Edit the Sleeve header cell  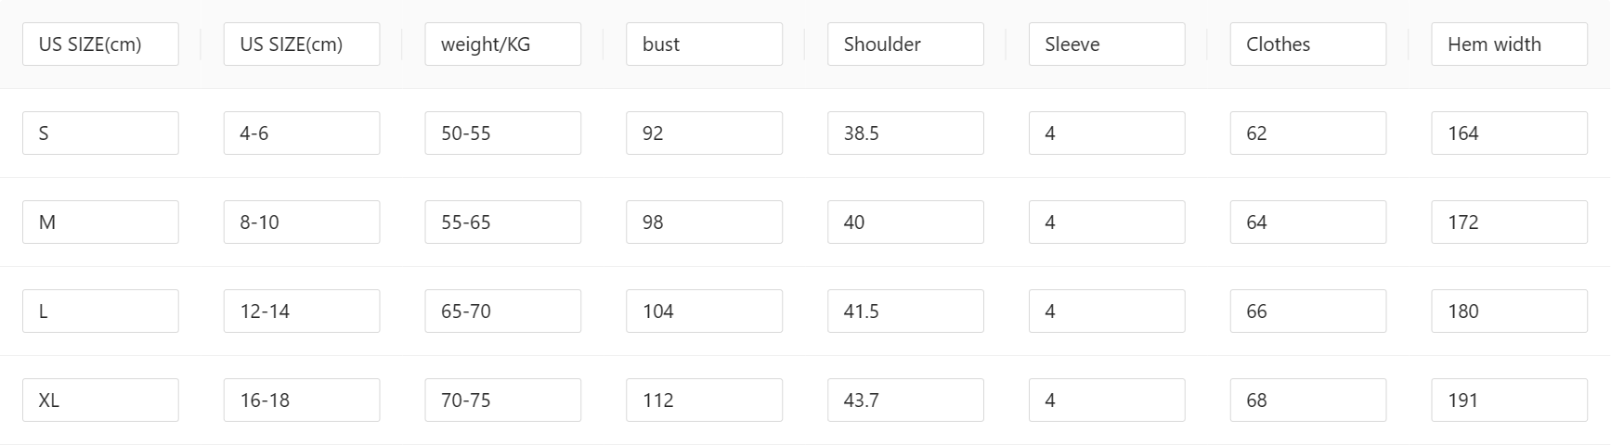tap(1107, 44)
